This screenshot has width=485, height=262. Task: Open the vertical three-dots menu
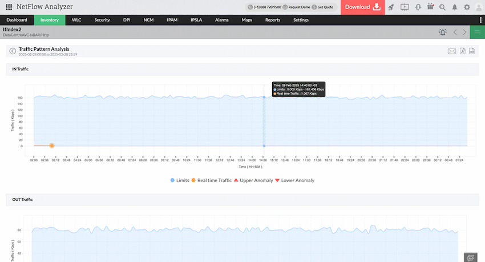pos(480,20)
